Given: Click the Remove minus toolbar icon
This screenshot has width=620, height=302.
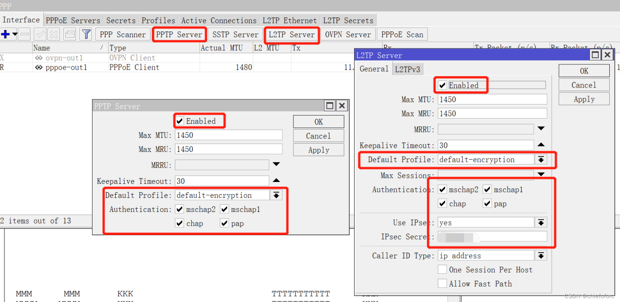Looking at the screenshot, I should tap(25, 34).
